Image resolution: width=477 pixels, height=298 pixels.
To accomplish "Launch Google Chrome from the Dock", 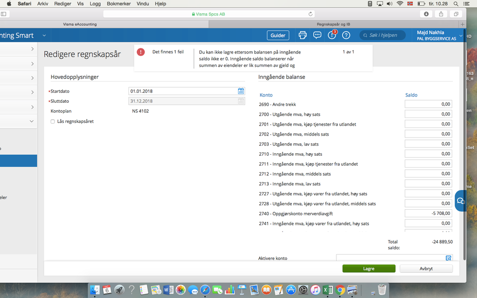I will tap(340, 290).
